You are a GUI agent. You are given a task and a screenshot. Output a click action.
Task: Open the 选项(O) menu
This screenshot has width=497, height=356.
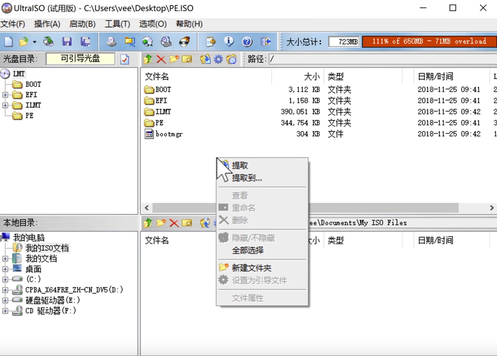coord(153,24)
